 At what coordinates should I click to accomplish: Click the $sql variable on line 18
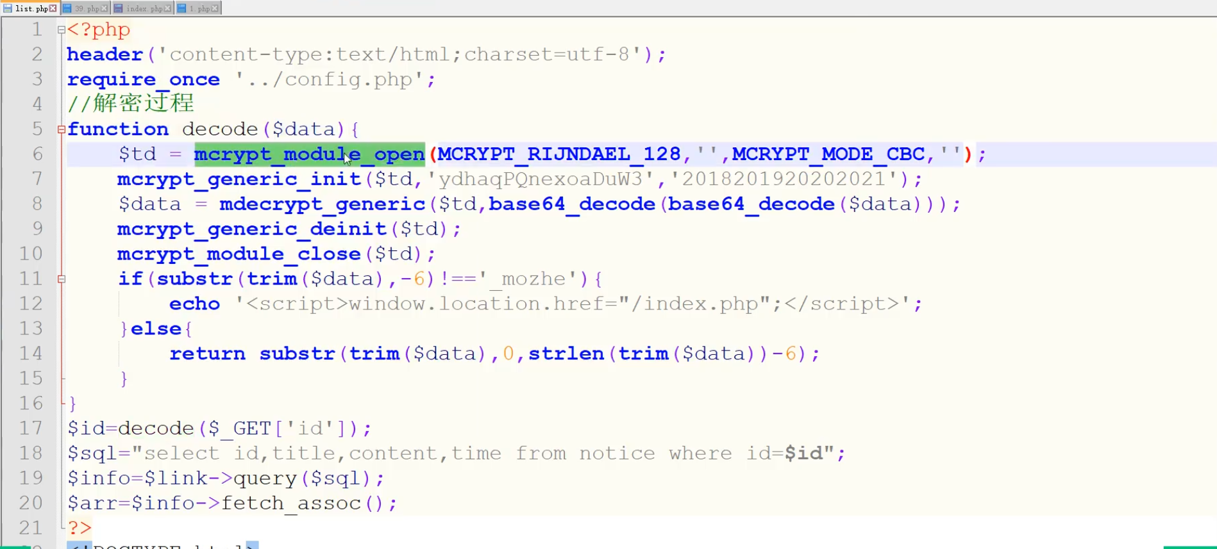point(92,454)
